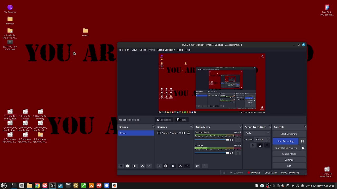337x189 pixels.
Task: Undock the Audio Mixer panel
Action: 241,127
